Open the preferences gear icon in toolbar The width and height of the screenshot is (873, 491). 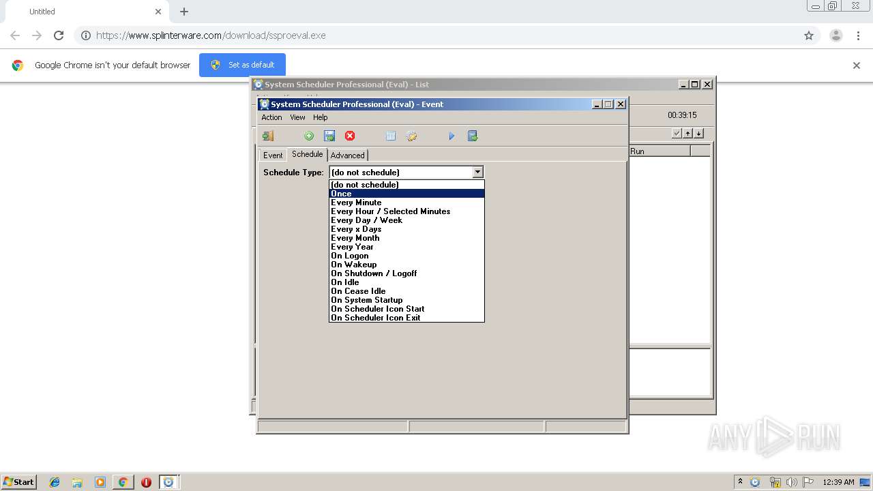point(411,136)
